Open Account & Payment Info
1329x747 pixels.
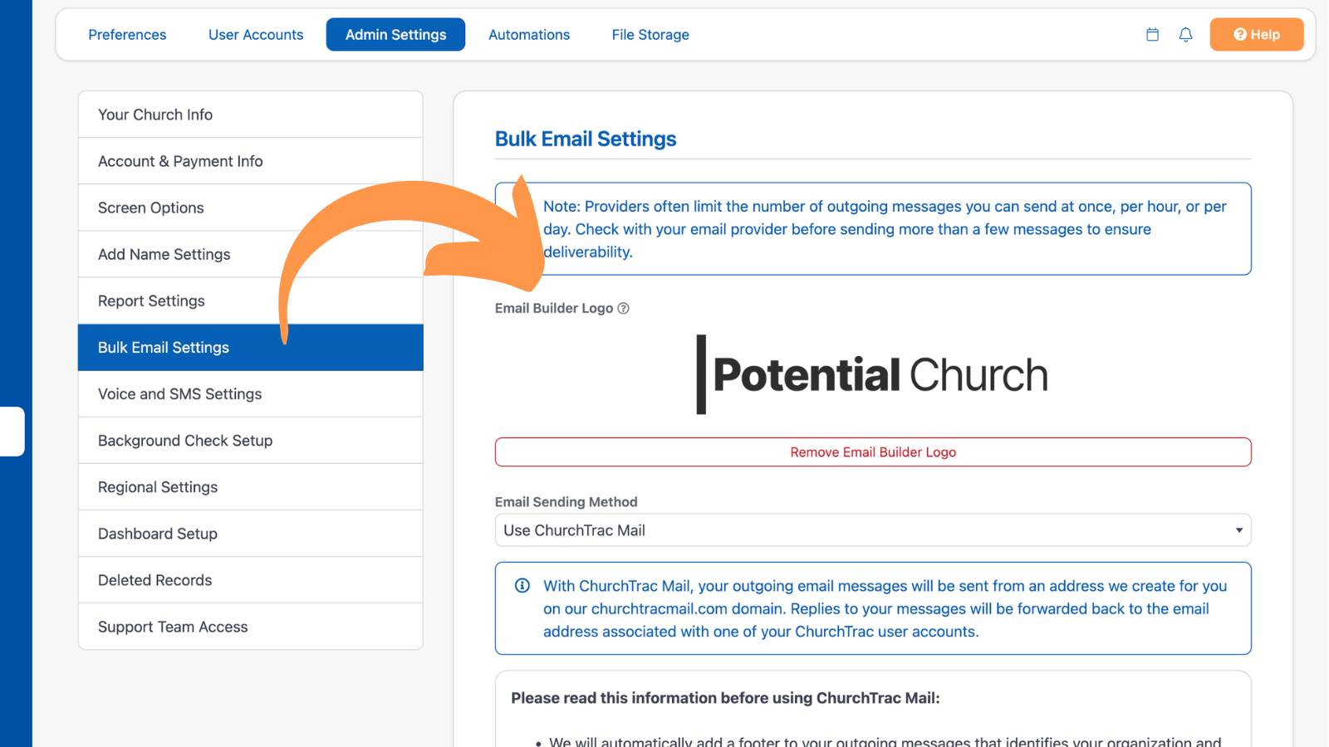point(250,161)
